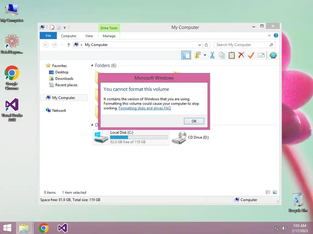Click the 'Space free: 81.9 GB' status text
The height and width of the screenshot is (234, 313).
[70, 200]
